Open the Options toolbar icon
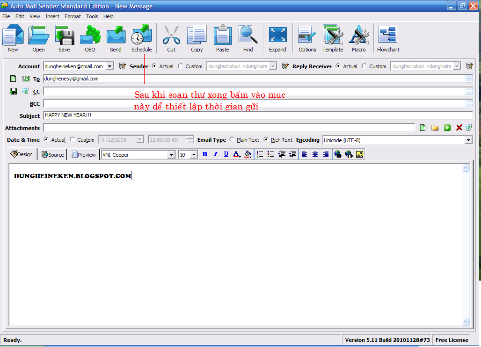 (x=307, y=38)
